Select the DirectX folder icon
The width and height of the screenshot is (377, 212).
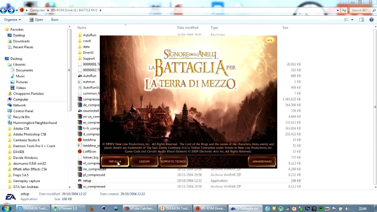tap(80, 52)
